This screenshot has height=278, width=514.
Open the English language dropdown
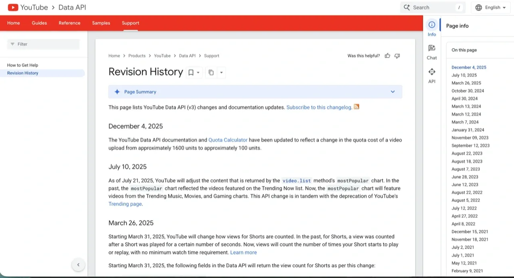pyautogui.click(x=490, y=7)
